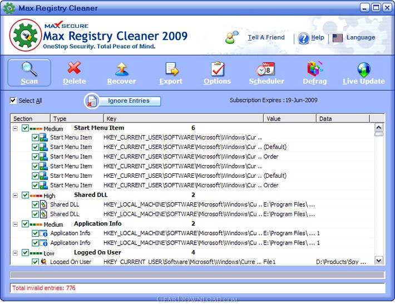The height and width of the screenshot is (304, 395).
Task: Uncheck the first Shared DLL entry checkbox
Action: [35, 205]
